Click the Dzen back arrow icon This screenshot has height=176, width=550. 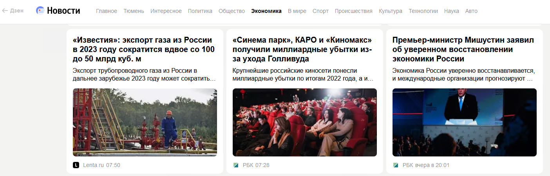point(5,11)
